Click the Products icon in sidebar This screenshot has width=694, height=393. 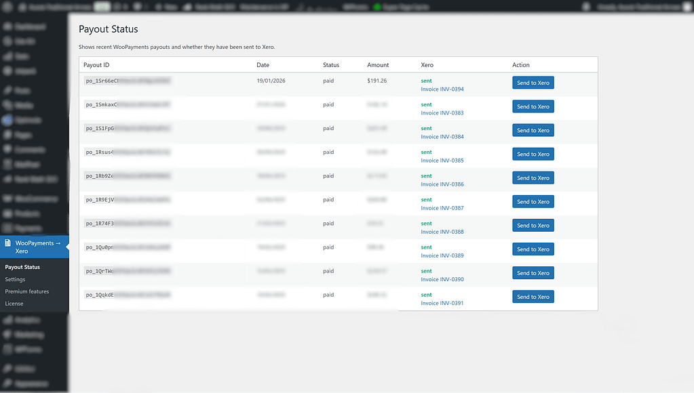point(7,213)
